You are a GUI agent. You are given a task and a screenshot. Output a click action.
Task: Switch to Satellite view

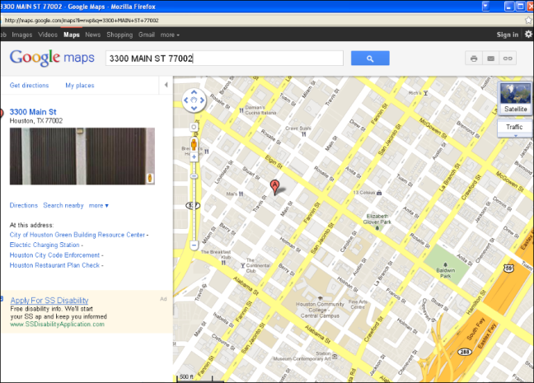(515, 98)
